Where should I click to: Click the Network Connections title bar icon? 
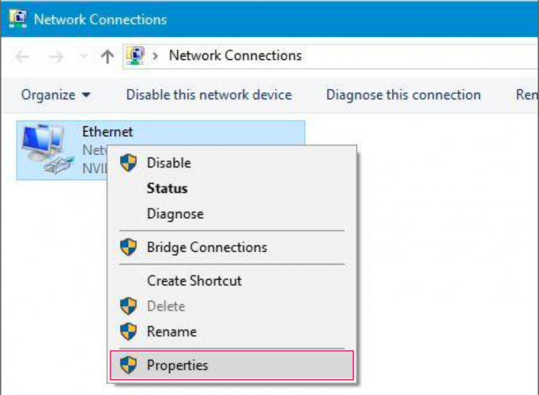18,18
